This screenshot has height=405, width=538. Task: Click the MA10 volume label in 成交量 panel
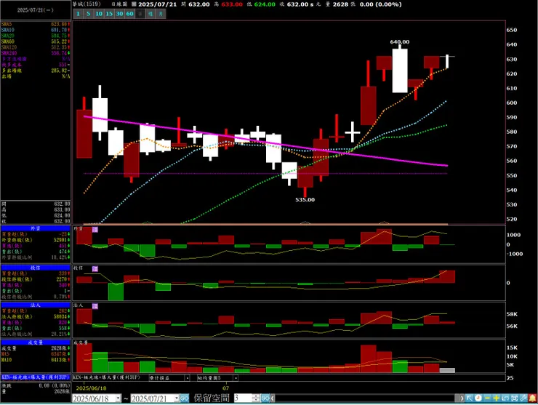[7, 360]
